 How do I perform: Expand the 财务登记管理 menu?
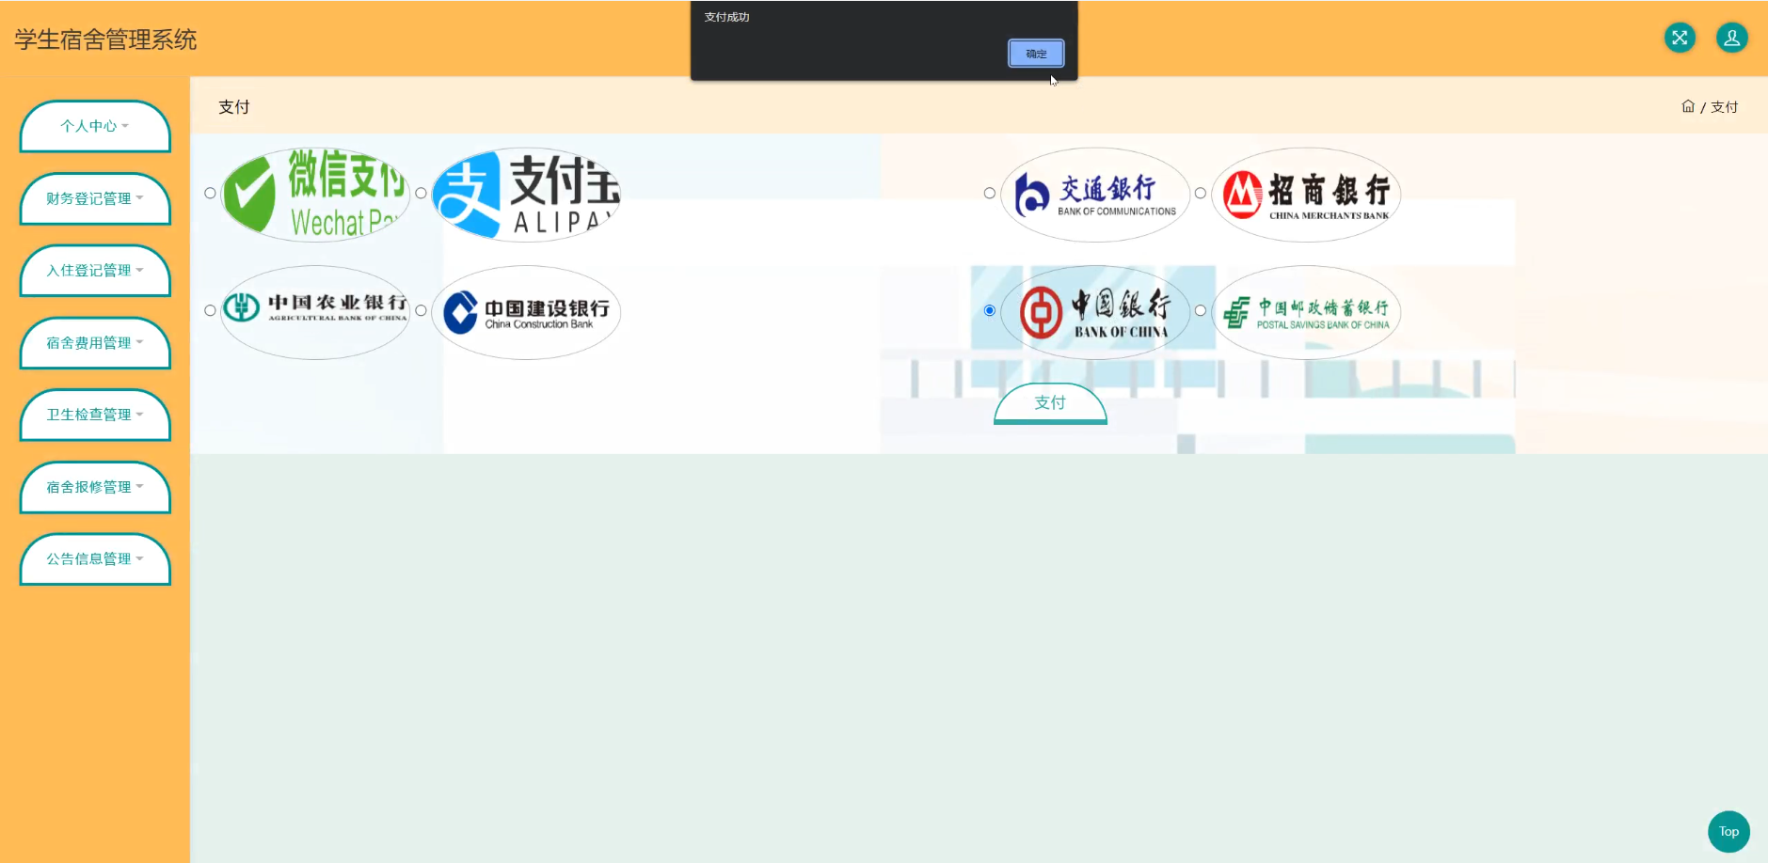click(x=95, y=198)
